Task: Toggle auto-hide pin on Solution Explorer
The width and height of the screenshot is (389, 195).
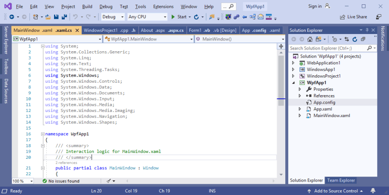Action: click(x=367, y=30)
